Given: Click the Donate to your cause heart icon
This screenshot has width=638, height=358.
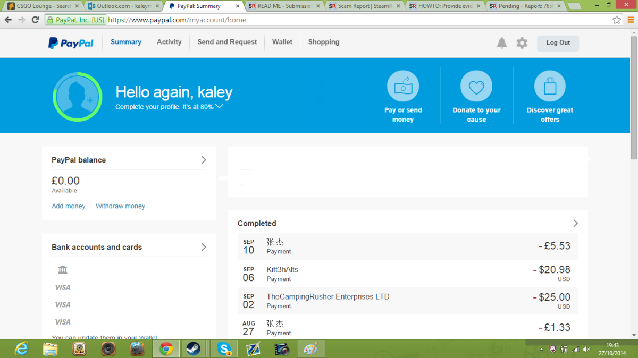Looking at the screenshot, I should coord(476,86).
